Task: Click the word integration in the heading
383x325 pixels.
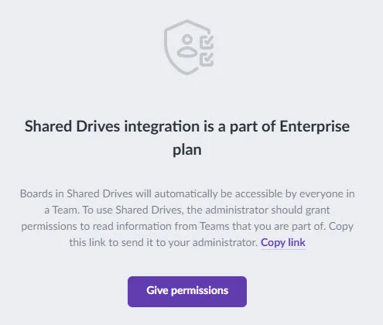Action: pyautogui.click(x=162, y=127)
